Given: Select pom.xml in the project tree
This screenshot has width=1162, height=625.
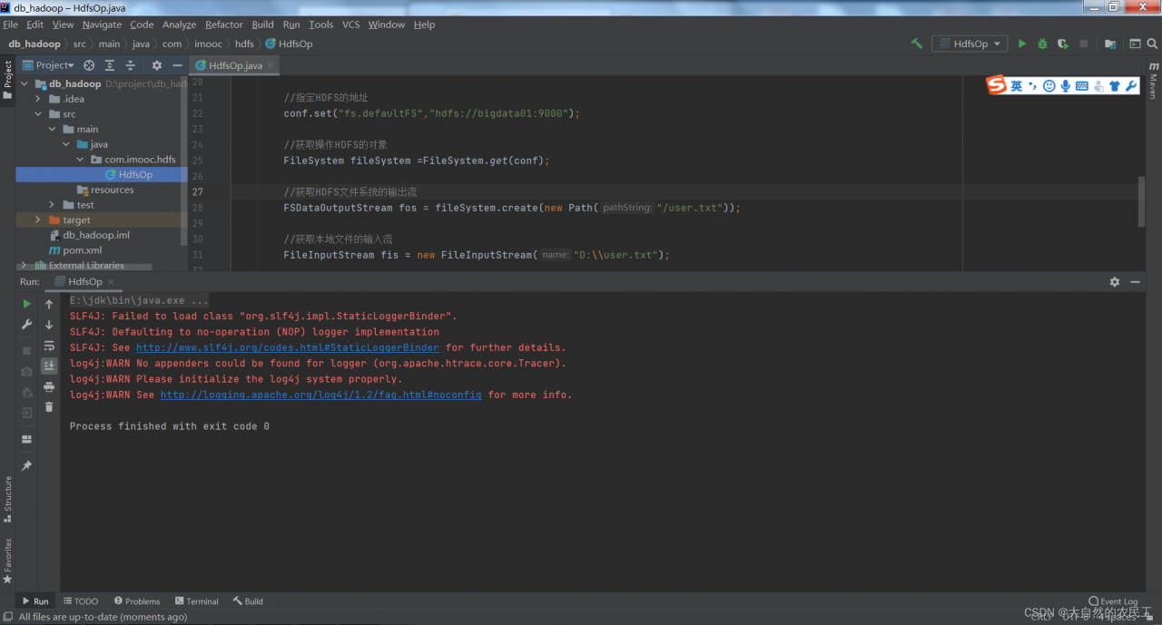Looking at the screenshot, I should click(x=82, y=250).
